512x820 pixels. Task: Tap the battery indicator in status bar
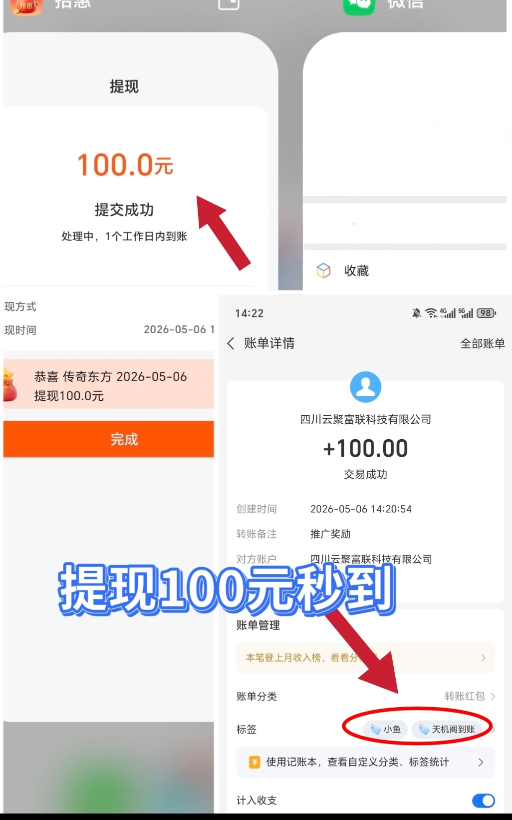click(x=486, y=313)
